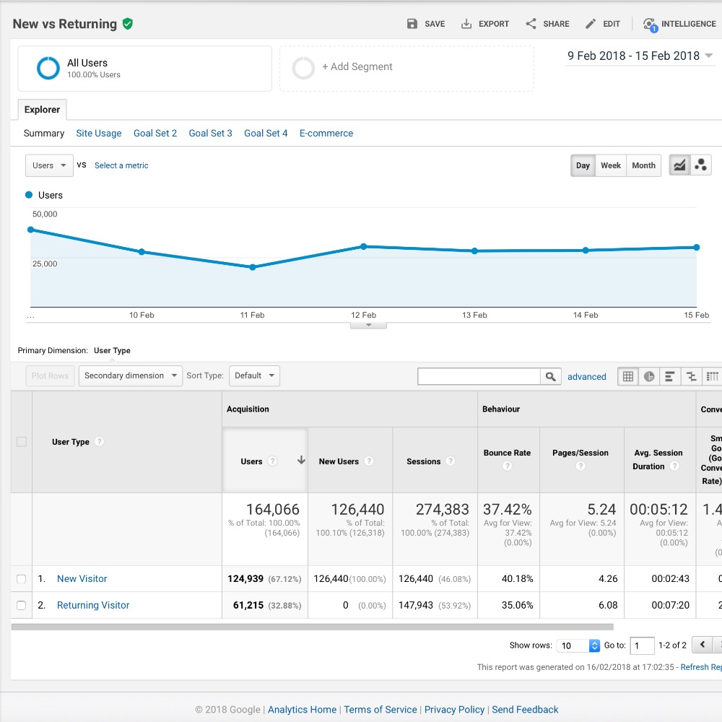This screenshot has width=722, height=722.
Task: Click the Analytics Home footer link
Action: click(302, 710)
